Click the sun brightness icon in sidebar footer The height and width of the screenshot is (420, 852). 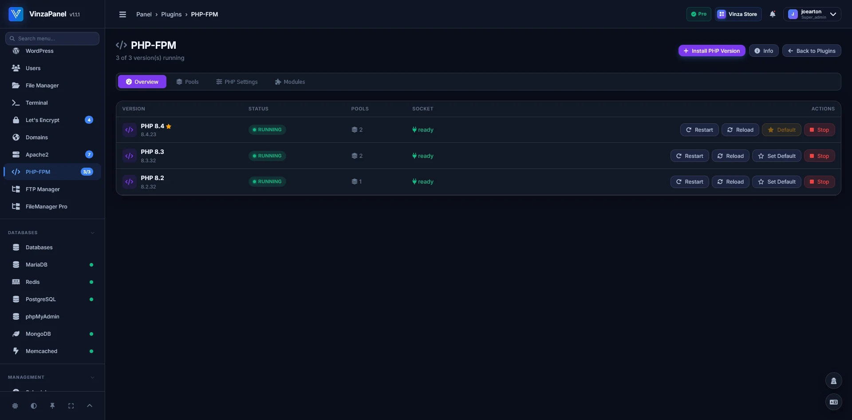pyautogui.click(x=15, y=406)
